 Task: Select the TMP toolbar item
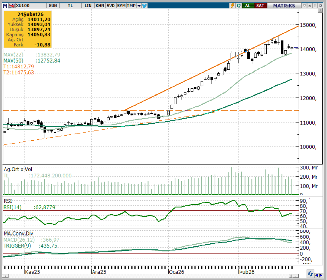(131, 5)
